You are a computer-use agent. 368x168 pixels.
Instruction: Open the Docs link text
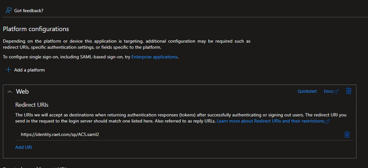click(x=328, y=92)
